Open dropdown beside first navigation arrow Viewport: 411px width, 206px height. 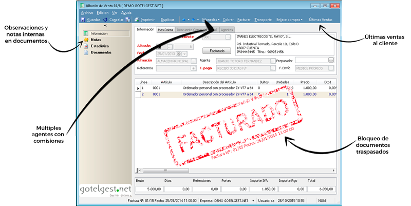tap(189, 20)
